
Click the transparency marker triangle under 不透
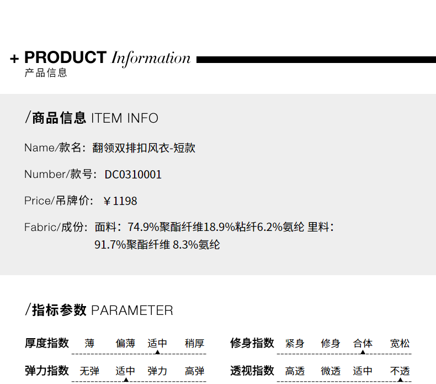click(401, 380)
